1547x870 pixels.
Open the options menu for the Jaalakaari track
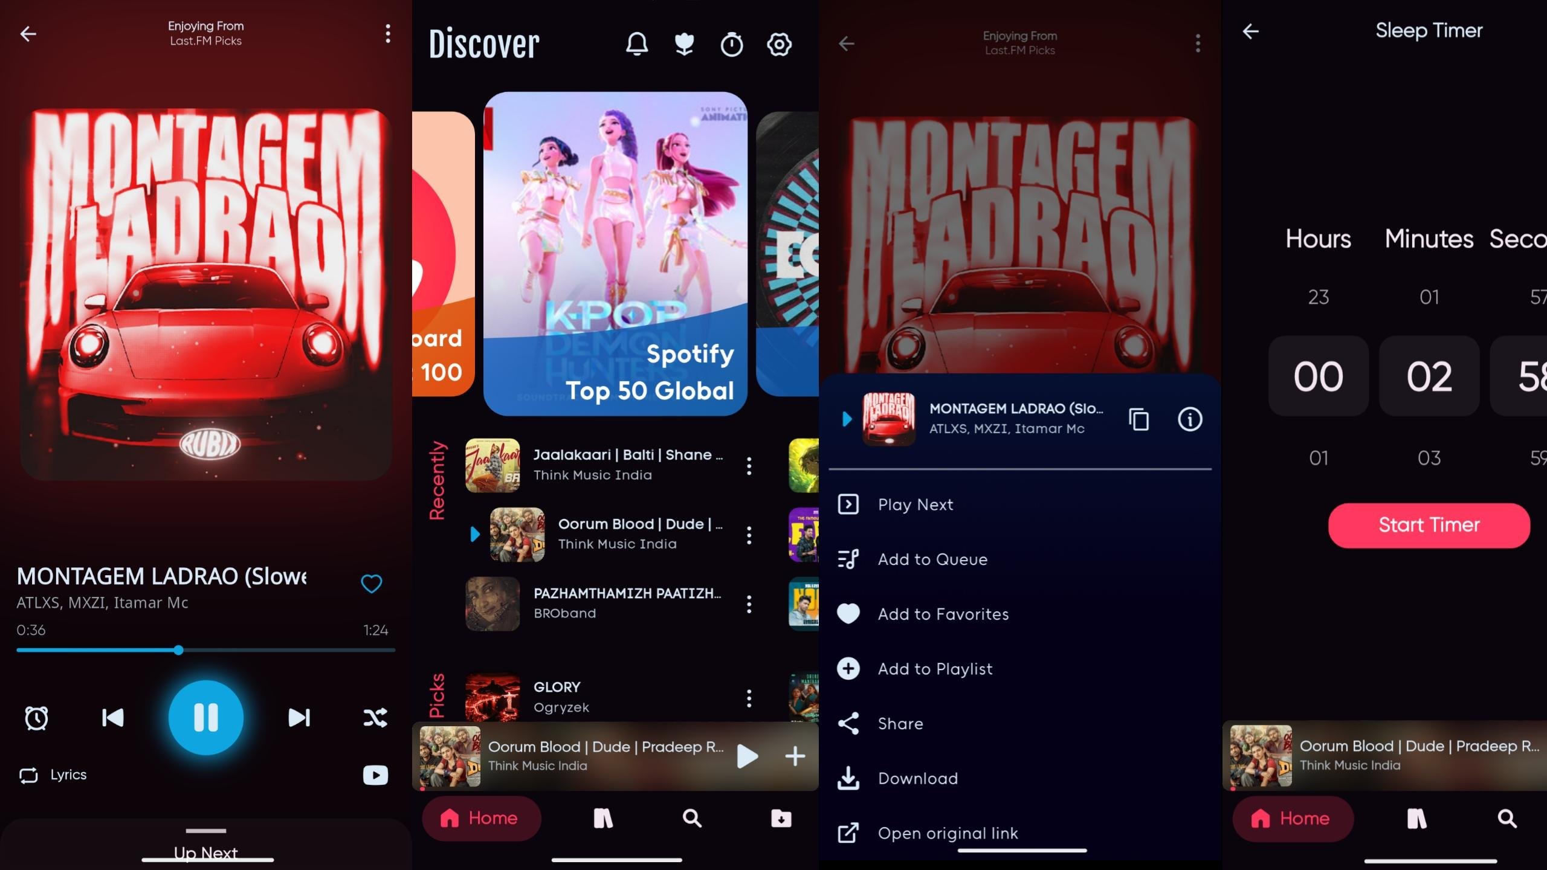pyautogui.click(x=749, y=466)
